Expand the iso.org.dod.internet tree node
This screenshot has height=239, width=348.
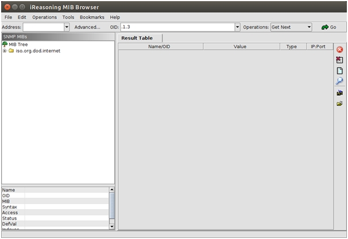(x=5, y=51)
